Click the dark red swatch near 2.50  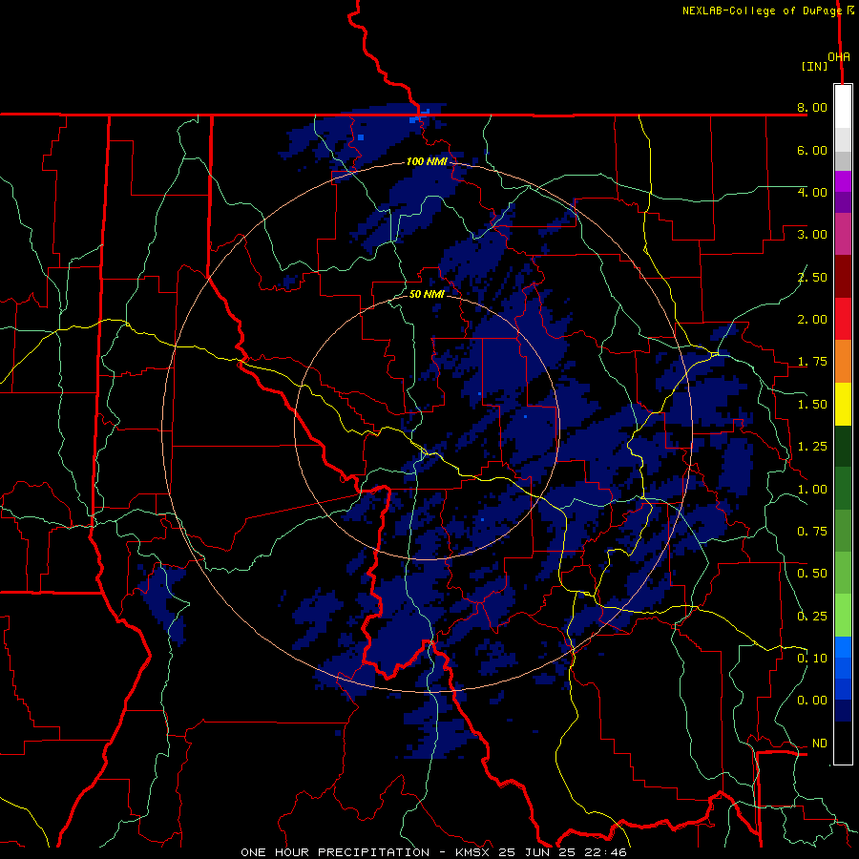point(843,277)
